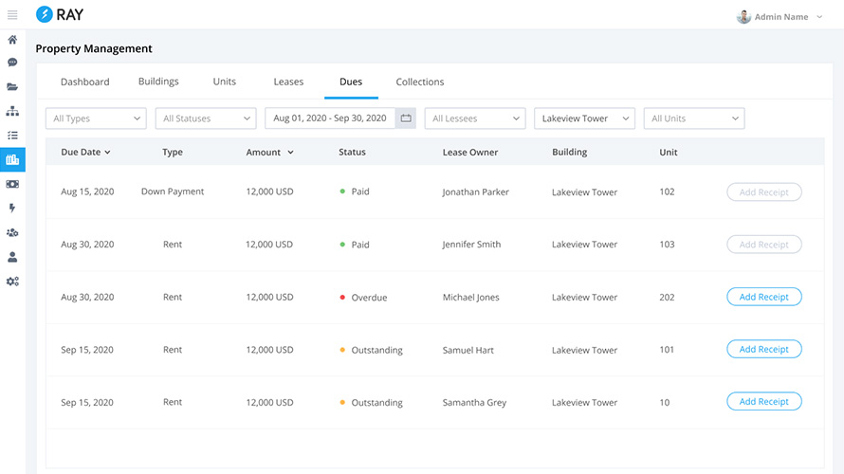This screenshot has height=474, width=844.
Task: Open the hamburger menu in the top bar
Action: click(12, 15)
